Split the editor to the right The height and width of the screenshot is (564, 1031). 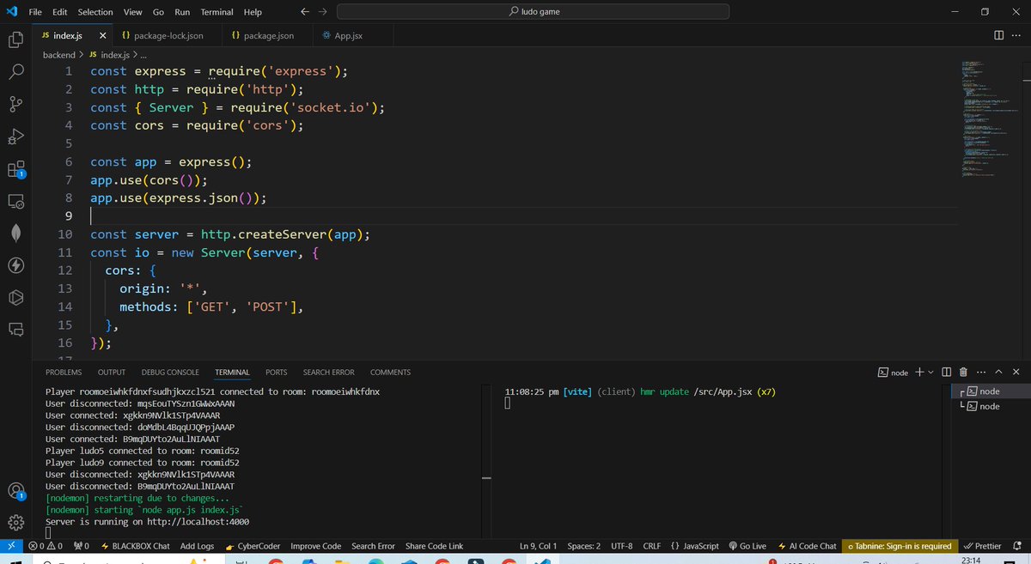pyautogui.click(x=998, y=35)
